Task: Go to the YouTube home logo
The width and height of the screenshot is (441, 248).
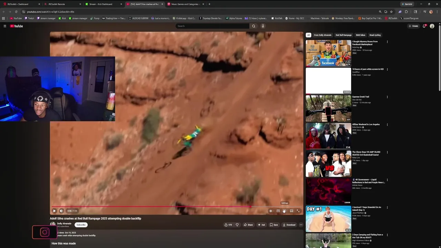Action: 16,26
